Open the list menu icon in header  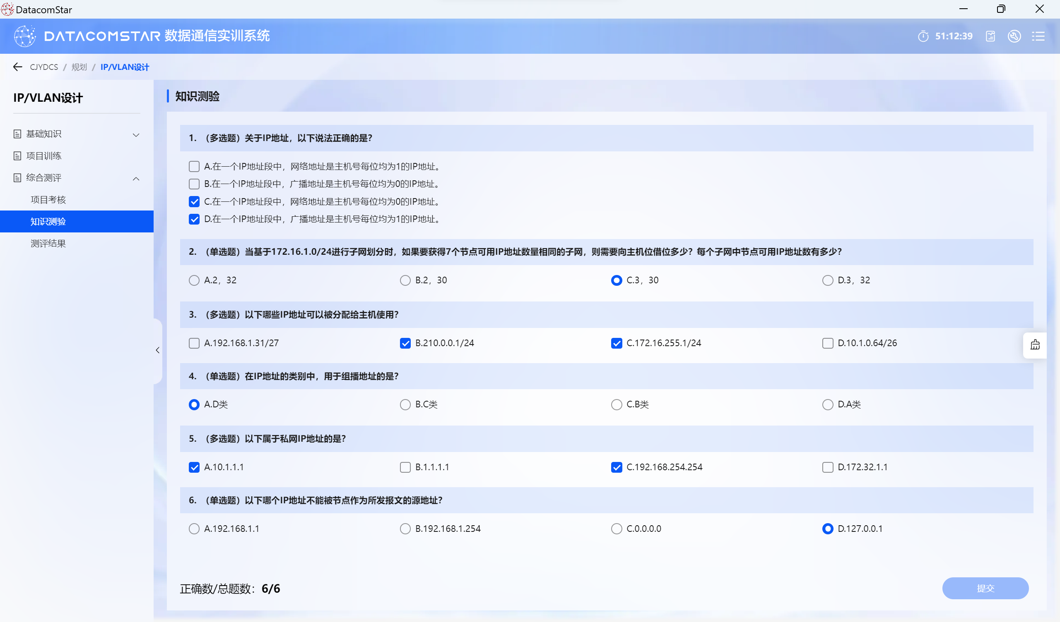pos(1038,36)
